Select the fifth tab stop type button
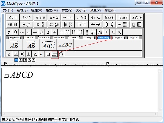 tap(33, 60)
